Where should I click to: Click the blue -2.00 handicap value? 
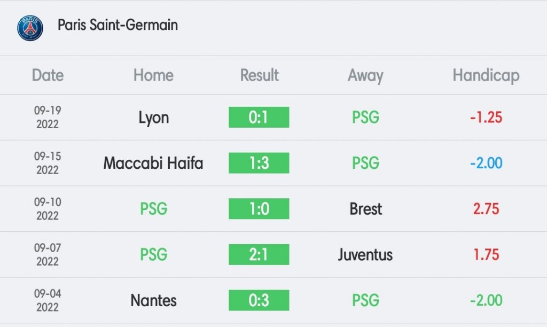[486, 163]
